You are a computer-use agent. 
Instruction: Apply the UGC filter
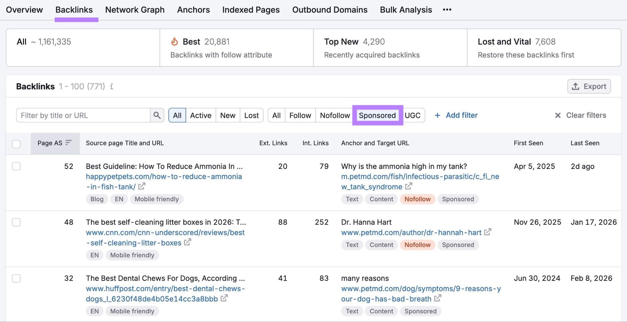413,115
